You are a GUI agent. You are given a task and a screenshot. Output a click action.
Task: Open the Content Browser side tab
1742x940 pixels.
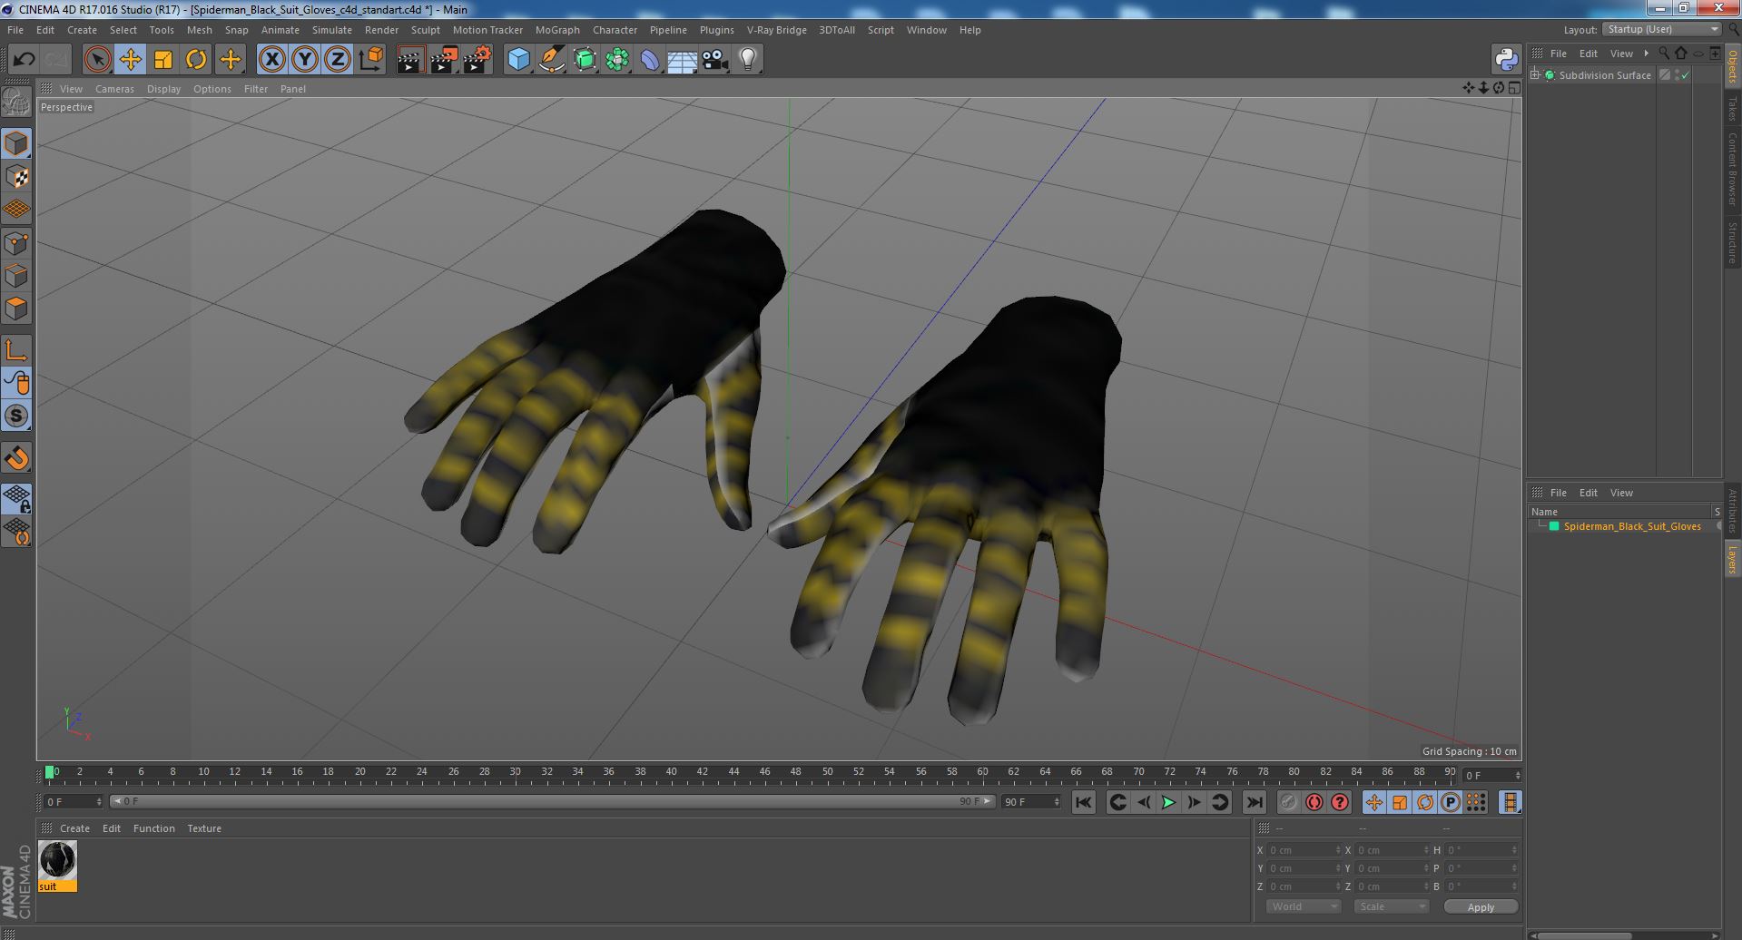[x=1732, y=169]
